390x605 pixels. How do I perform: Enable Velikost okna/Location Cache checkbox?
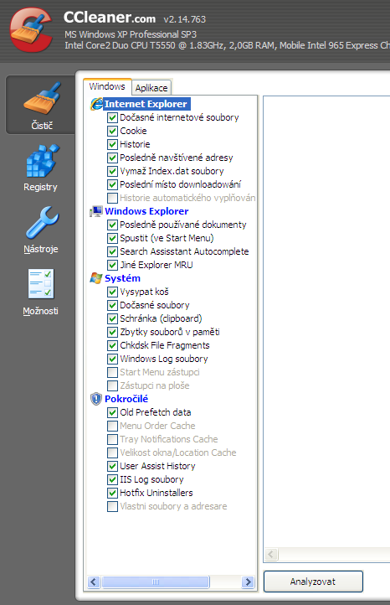tap(112, 452)
